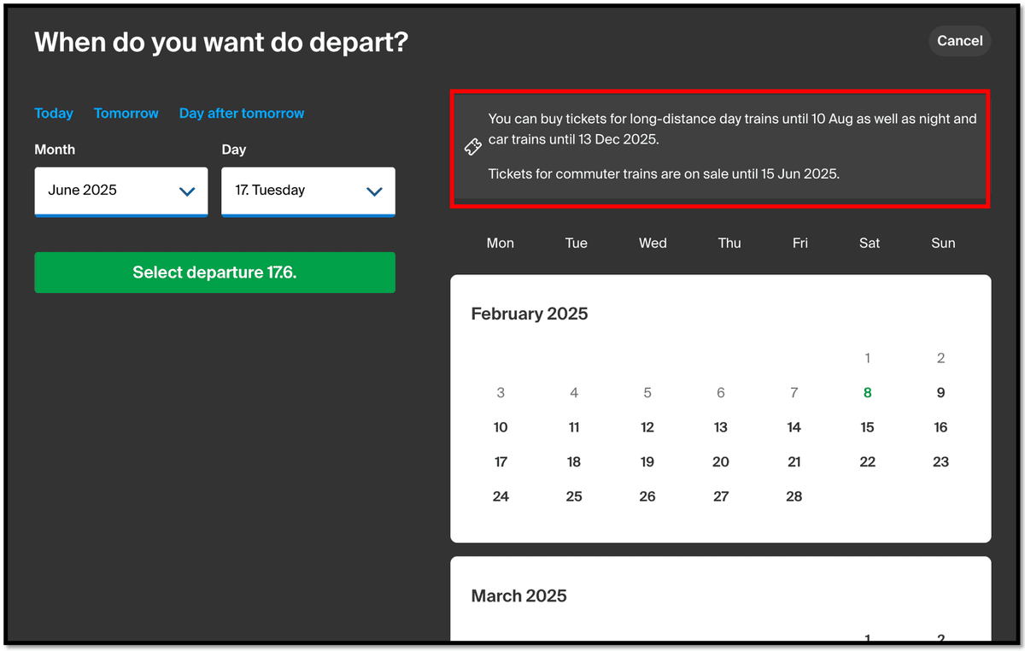This screenshot has height=651, width=1025.
Task: Click the ticket icon in info banner
Action: point(472,147)
